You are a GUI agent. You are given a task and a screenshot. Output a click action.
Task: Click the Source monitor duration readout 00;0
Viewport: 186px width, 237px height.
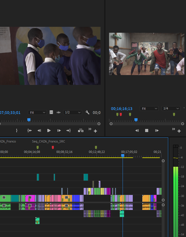point(97,113)
